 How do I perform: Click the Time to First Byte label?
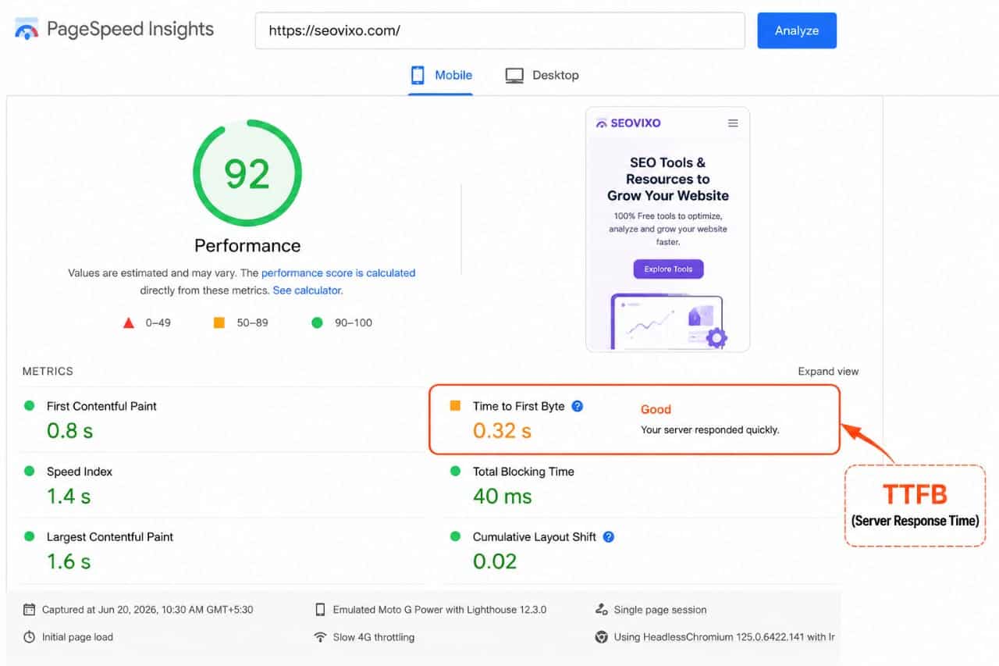(518, 406)
